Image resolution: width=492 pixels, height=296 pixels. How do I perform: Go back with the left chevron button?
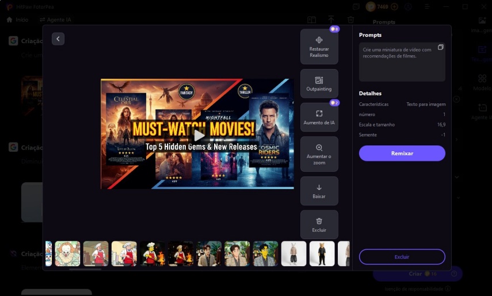(x=58, y=39)
